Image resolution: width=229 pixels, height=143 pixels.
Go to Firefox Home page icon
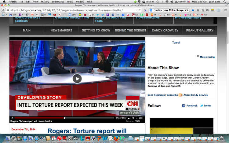click(x=198, y=10)
